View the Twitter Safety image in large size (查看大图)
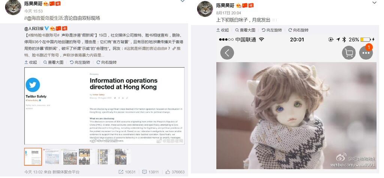Image resolution: width=384 pixels, height=178 pixels. pos(53,62)
